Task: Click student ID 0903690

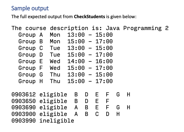Action: pyautogui.click(x=23, y=108)
